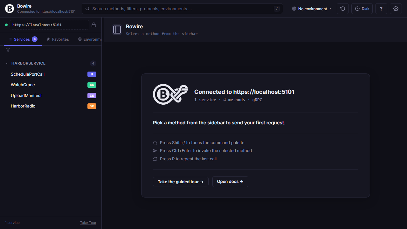Select the WatchCrane method
The width and height of the screenshot is (407, 229).
click(x=51, y=85)
